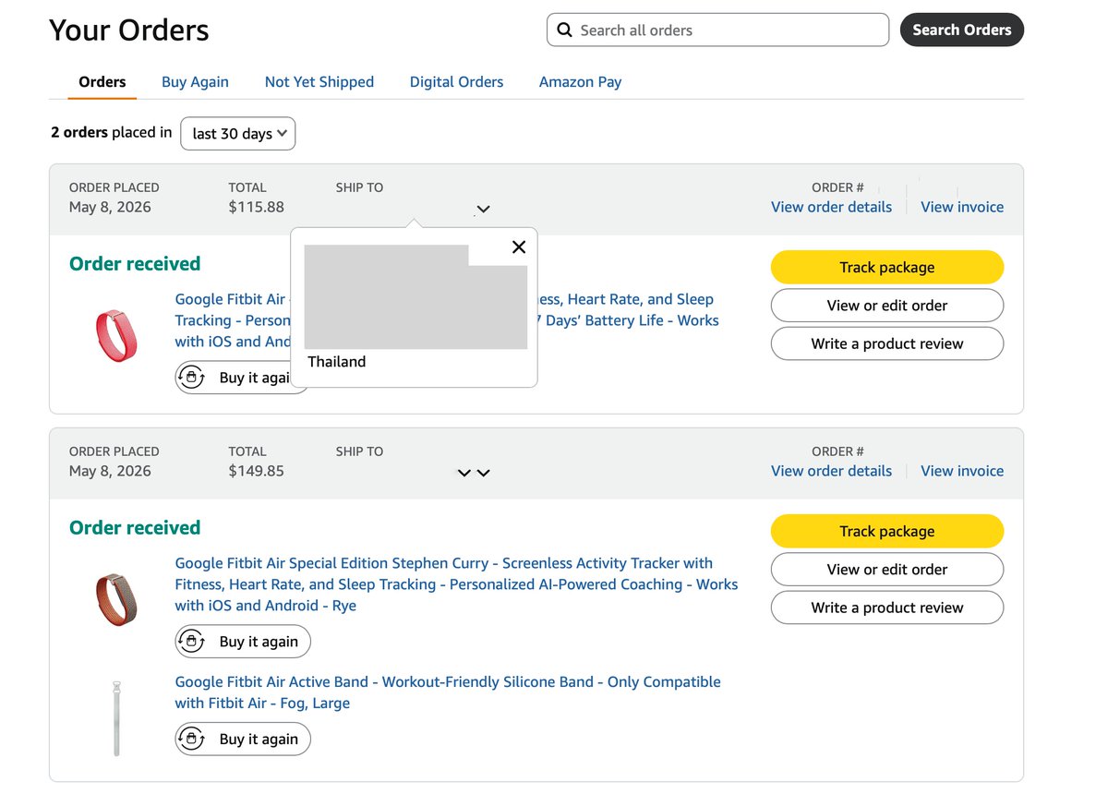Open the last 30 days dropdown
Image resolution: width=1108 pixels, height=794 pixels.
tap(238, 133)
